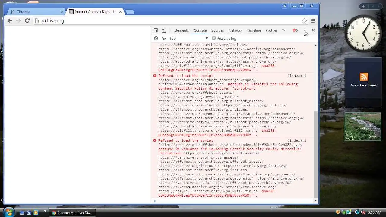
Task: Select the Internet Archive browser tab
Action: tap(95, 12)
